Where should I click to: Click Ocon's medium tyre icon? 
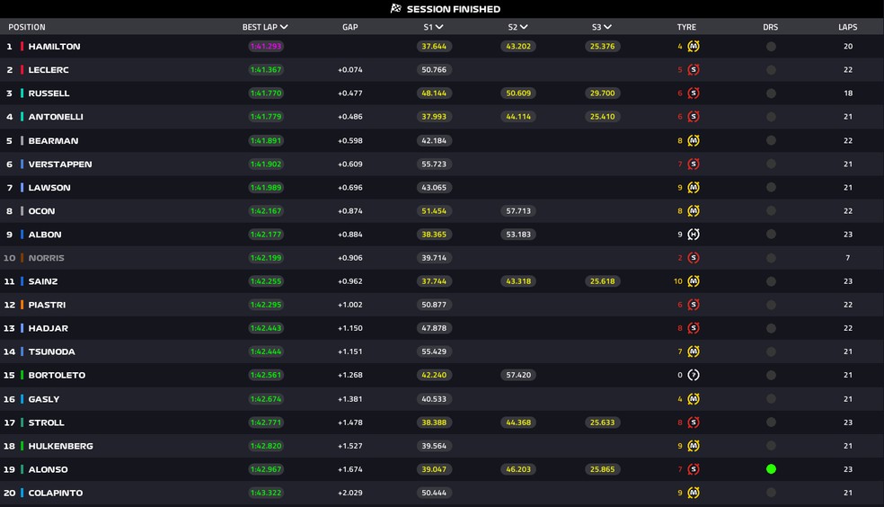(694, 211)
